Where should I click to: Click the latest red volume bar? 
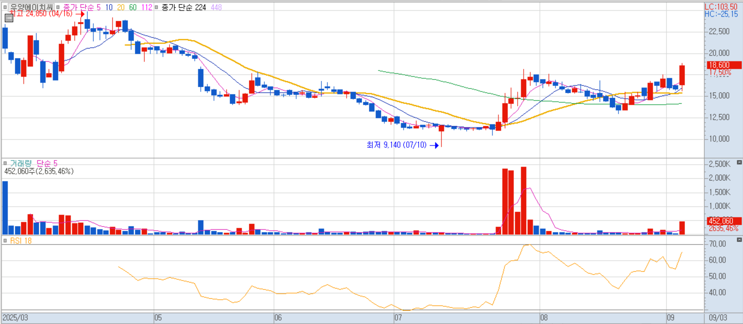[x=682, y=228]
